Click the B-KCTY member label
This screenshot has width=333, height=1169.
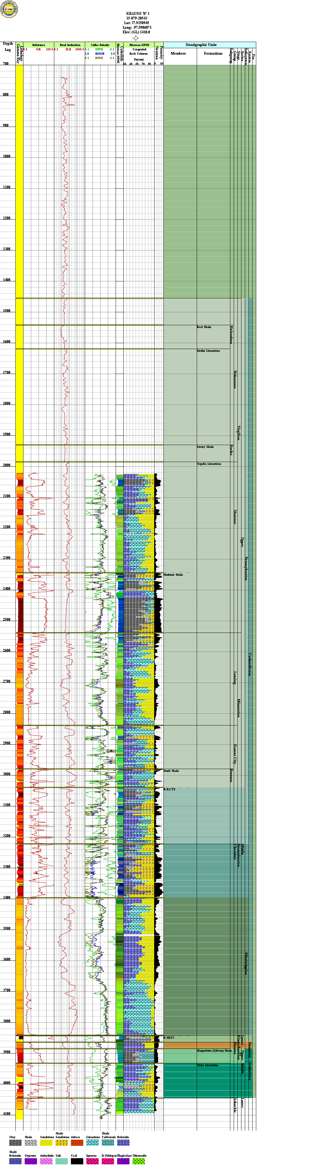(x=170, y=789)
